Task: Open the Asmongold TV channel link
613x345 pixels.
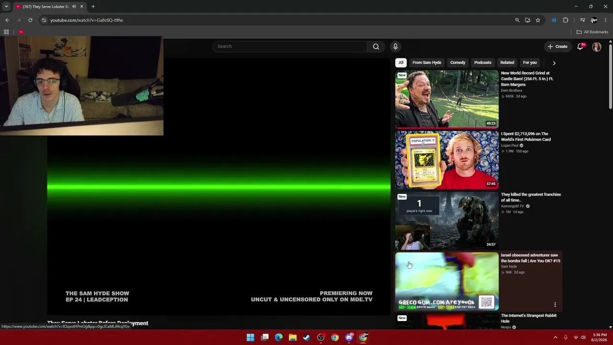Action: pyautogui.click(x=512, y=206)
